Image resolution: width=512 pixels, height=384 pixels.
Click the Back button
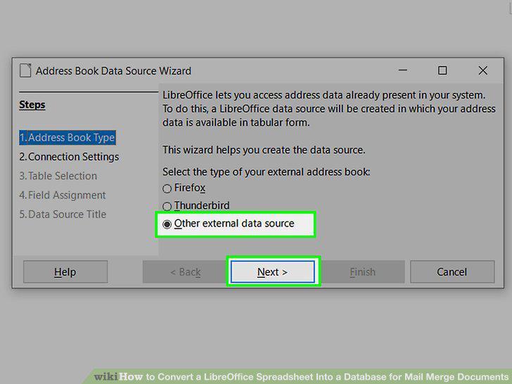185,271
